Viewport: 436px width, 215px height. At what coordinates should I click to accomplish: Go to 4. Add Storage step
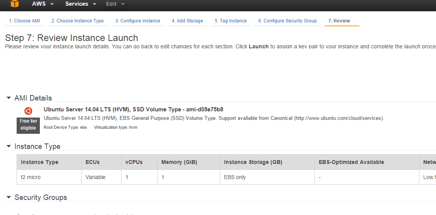187,21
